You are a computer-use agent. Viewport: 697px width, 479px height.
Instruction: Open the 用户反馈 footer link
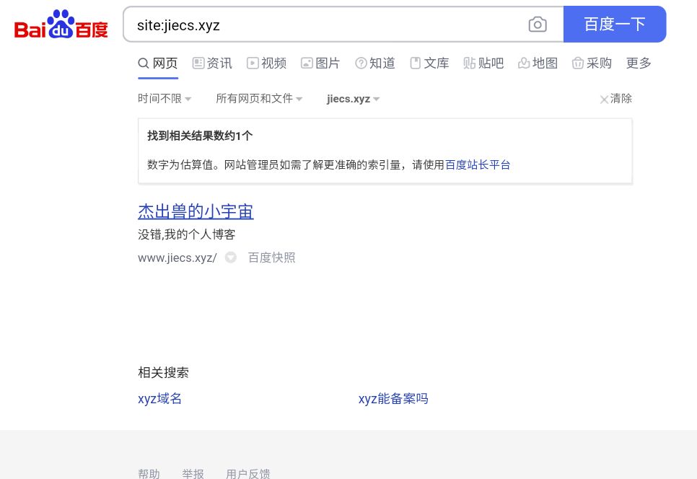click(248, 474)
